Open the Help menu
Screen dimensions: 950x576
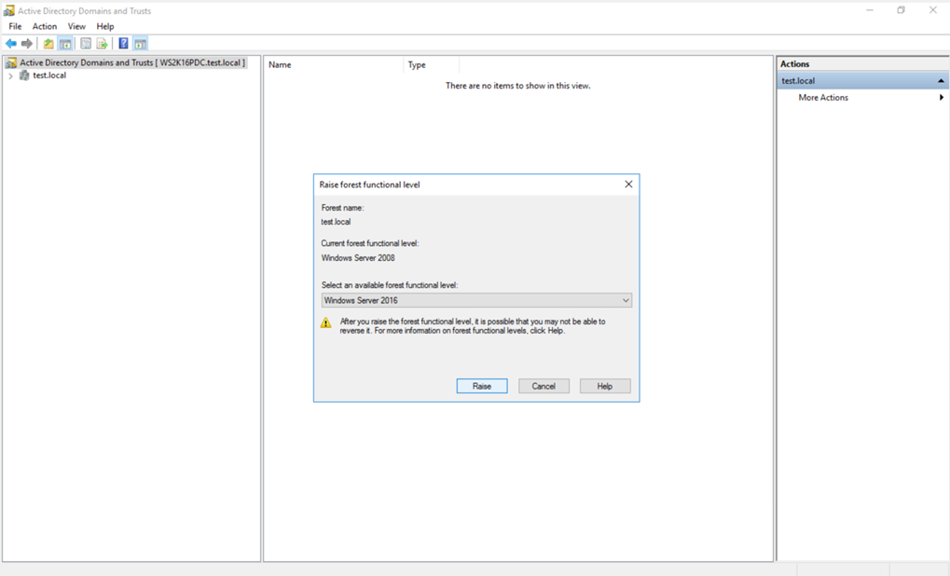pyautogui.click(x=104, y=27)
